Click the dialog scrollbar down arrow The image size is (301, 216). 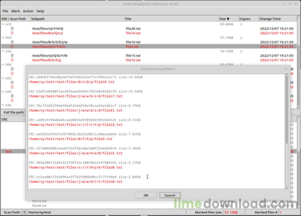(x=287, y=188)
